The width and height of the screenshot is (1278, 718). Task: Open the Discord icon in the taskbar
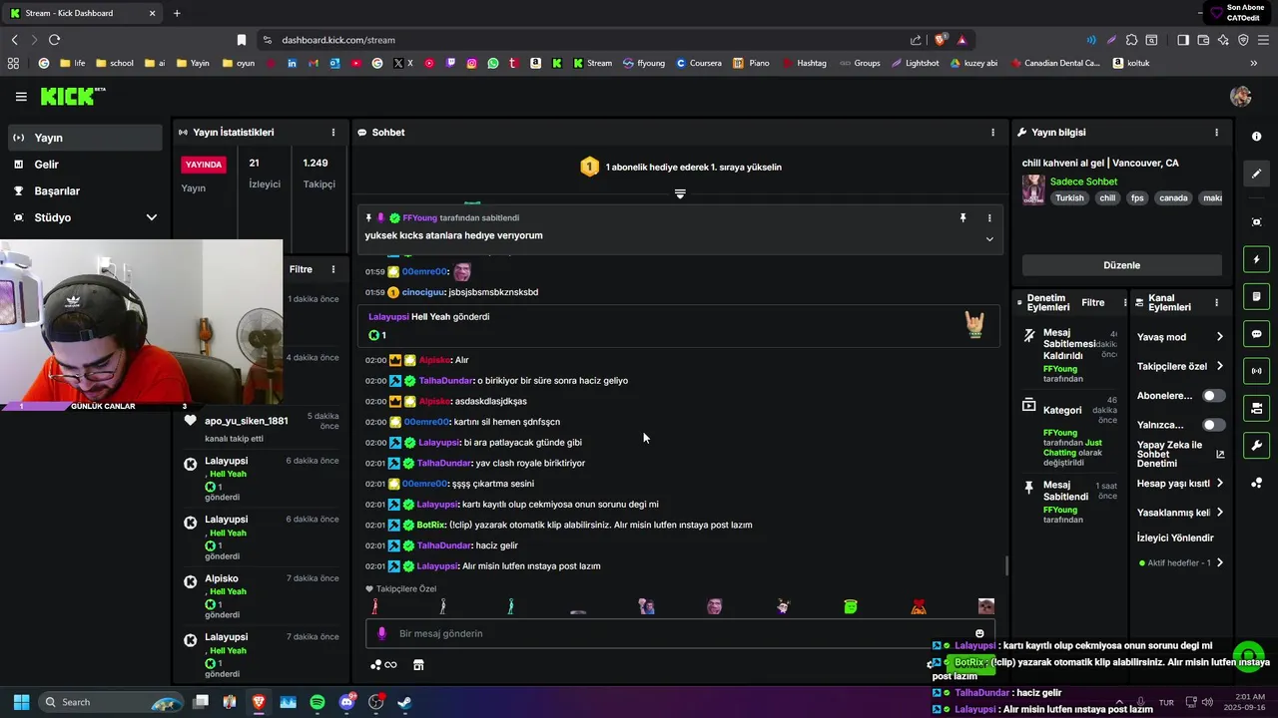(x=347, y=702)
